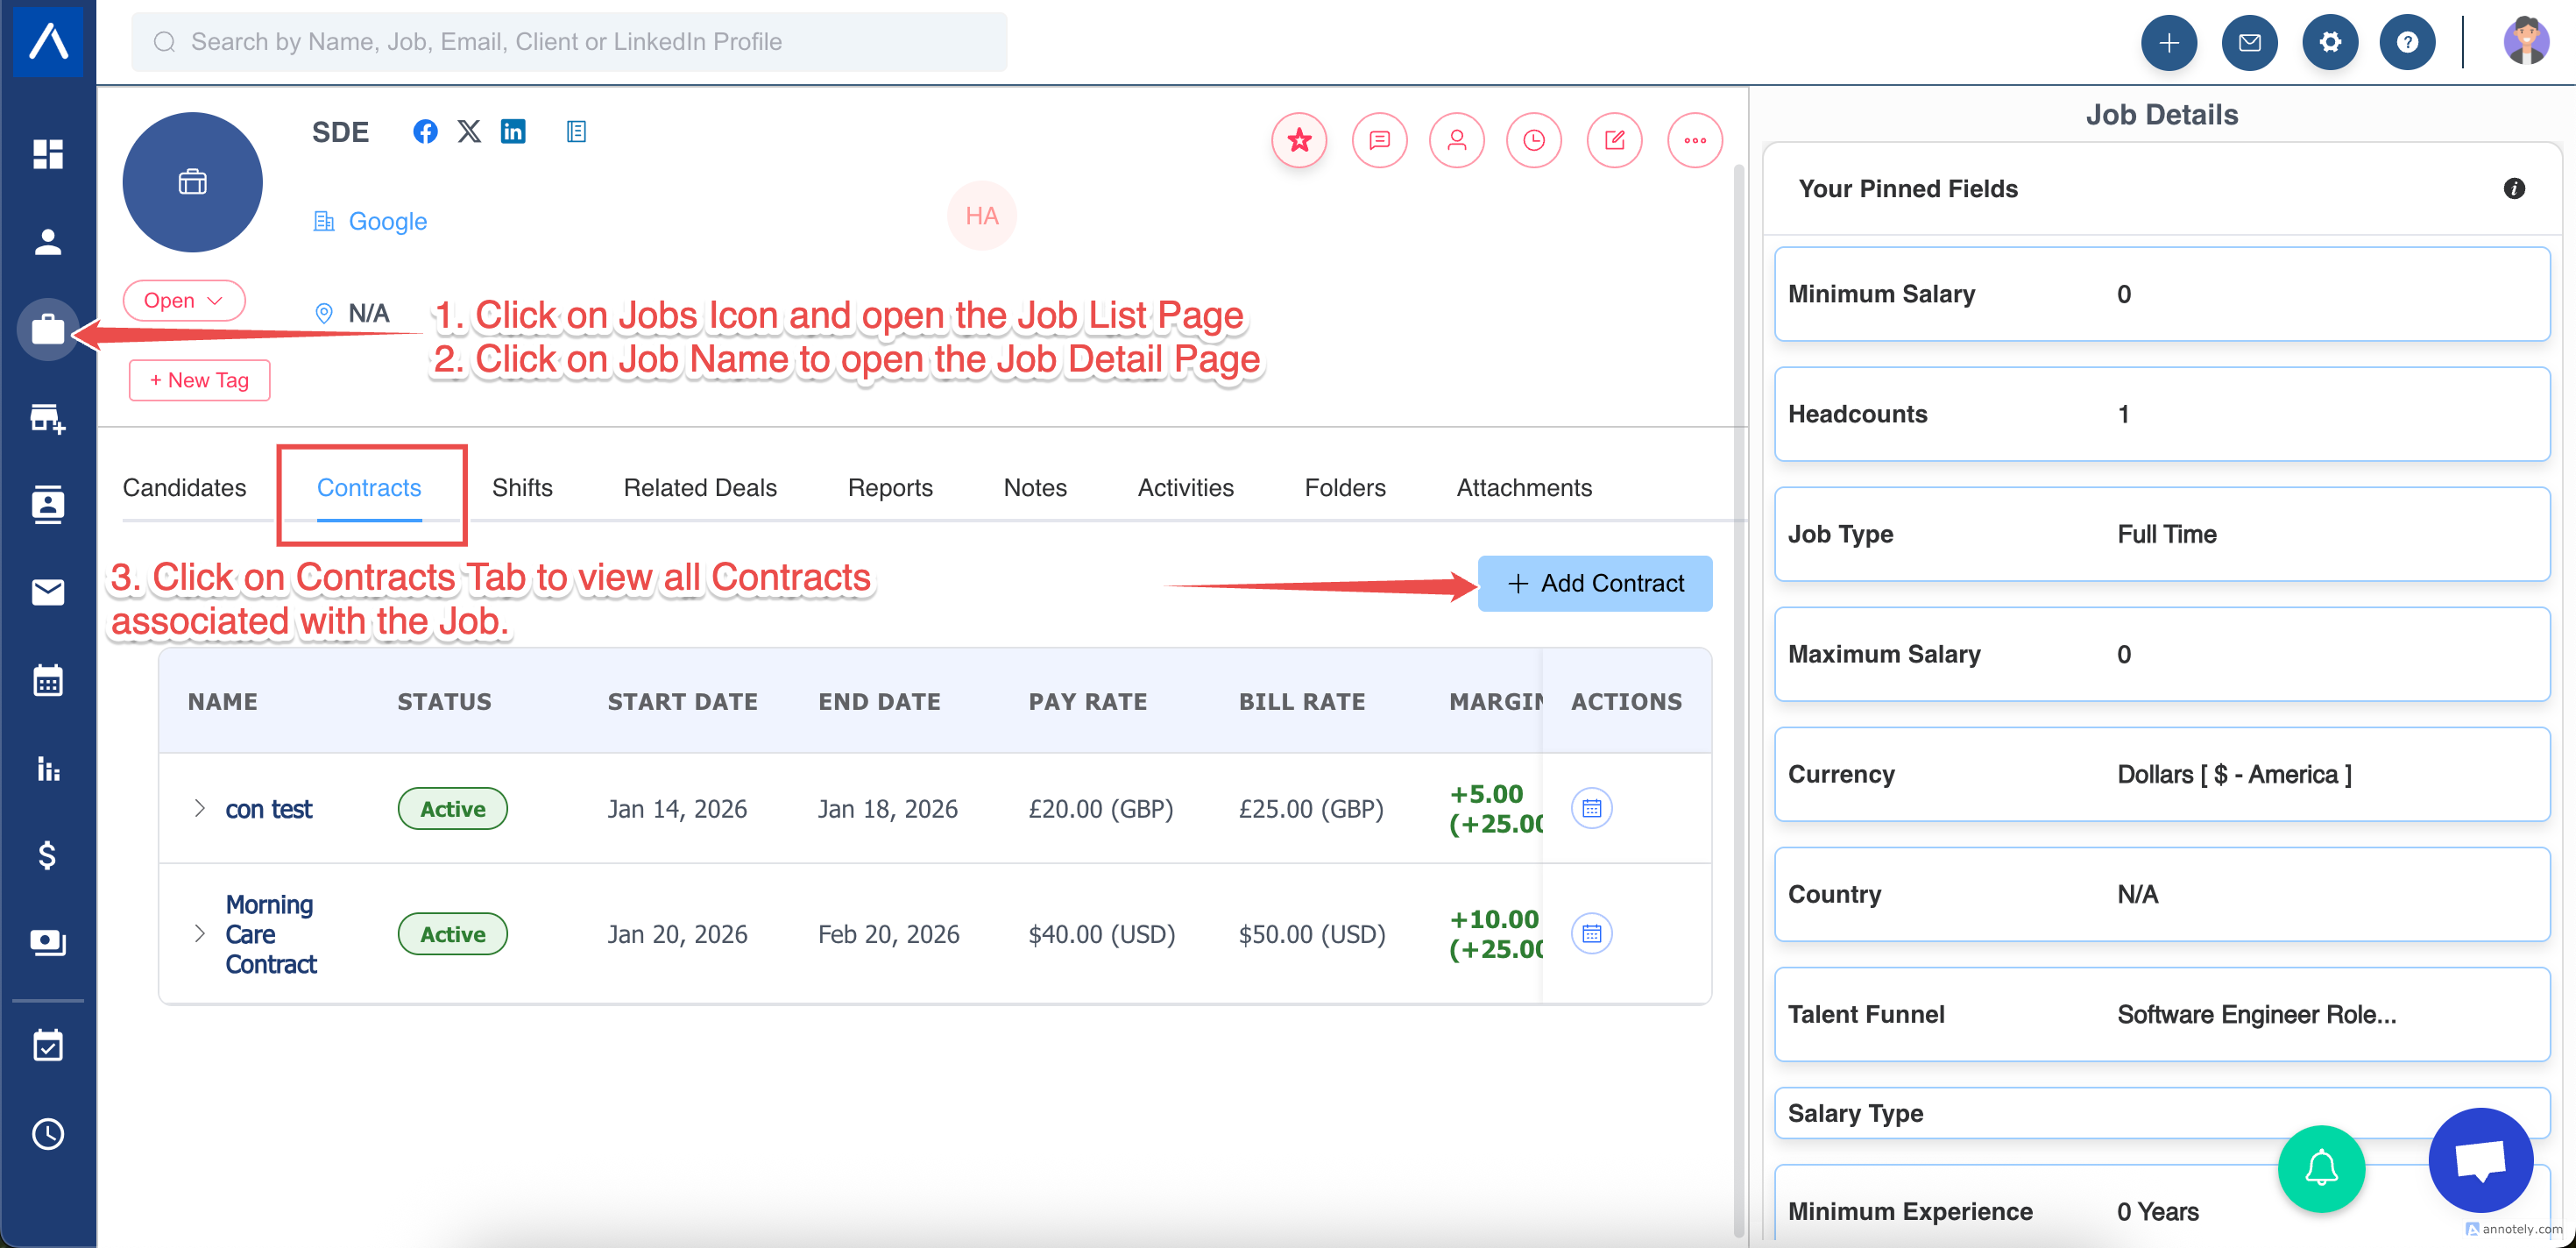Open shift calendar icon for con test

pos(1591,808)
